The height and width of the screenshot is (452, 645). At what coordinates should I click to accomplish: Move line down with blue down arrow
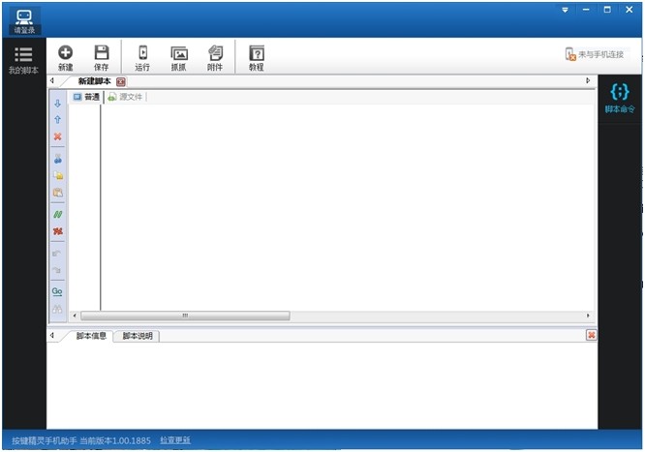tap(57, 104)
